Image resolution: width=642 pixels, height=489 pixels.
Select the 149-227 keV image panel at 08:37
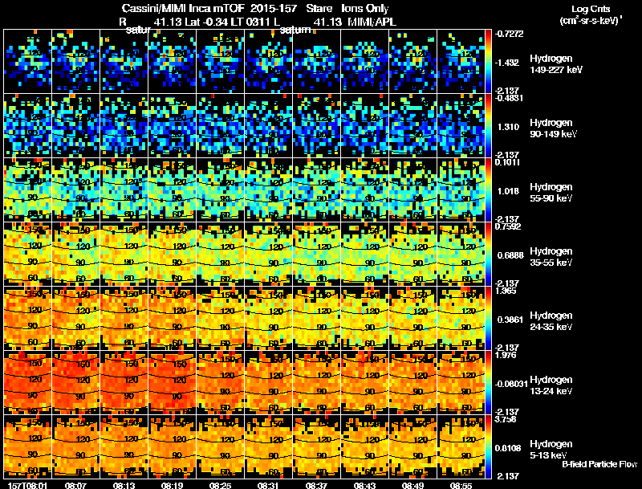(x=316, y=62)
